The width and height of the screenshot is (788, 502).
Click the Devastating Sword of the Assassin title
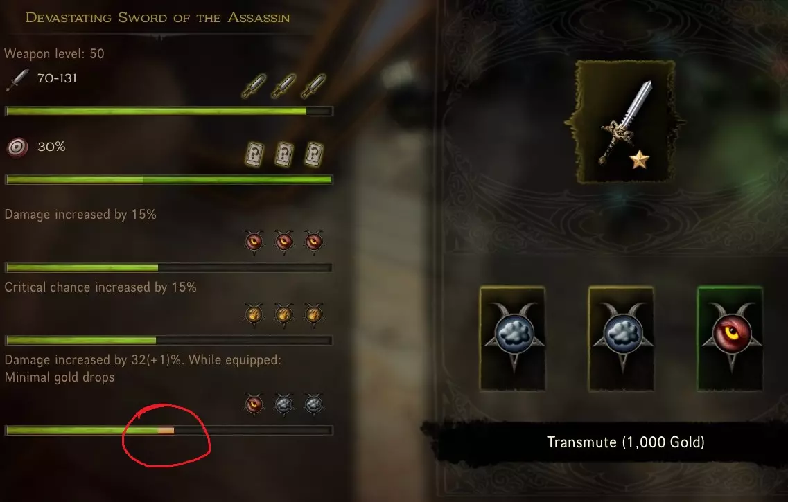(158, 17)
